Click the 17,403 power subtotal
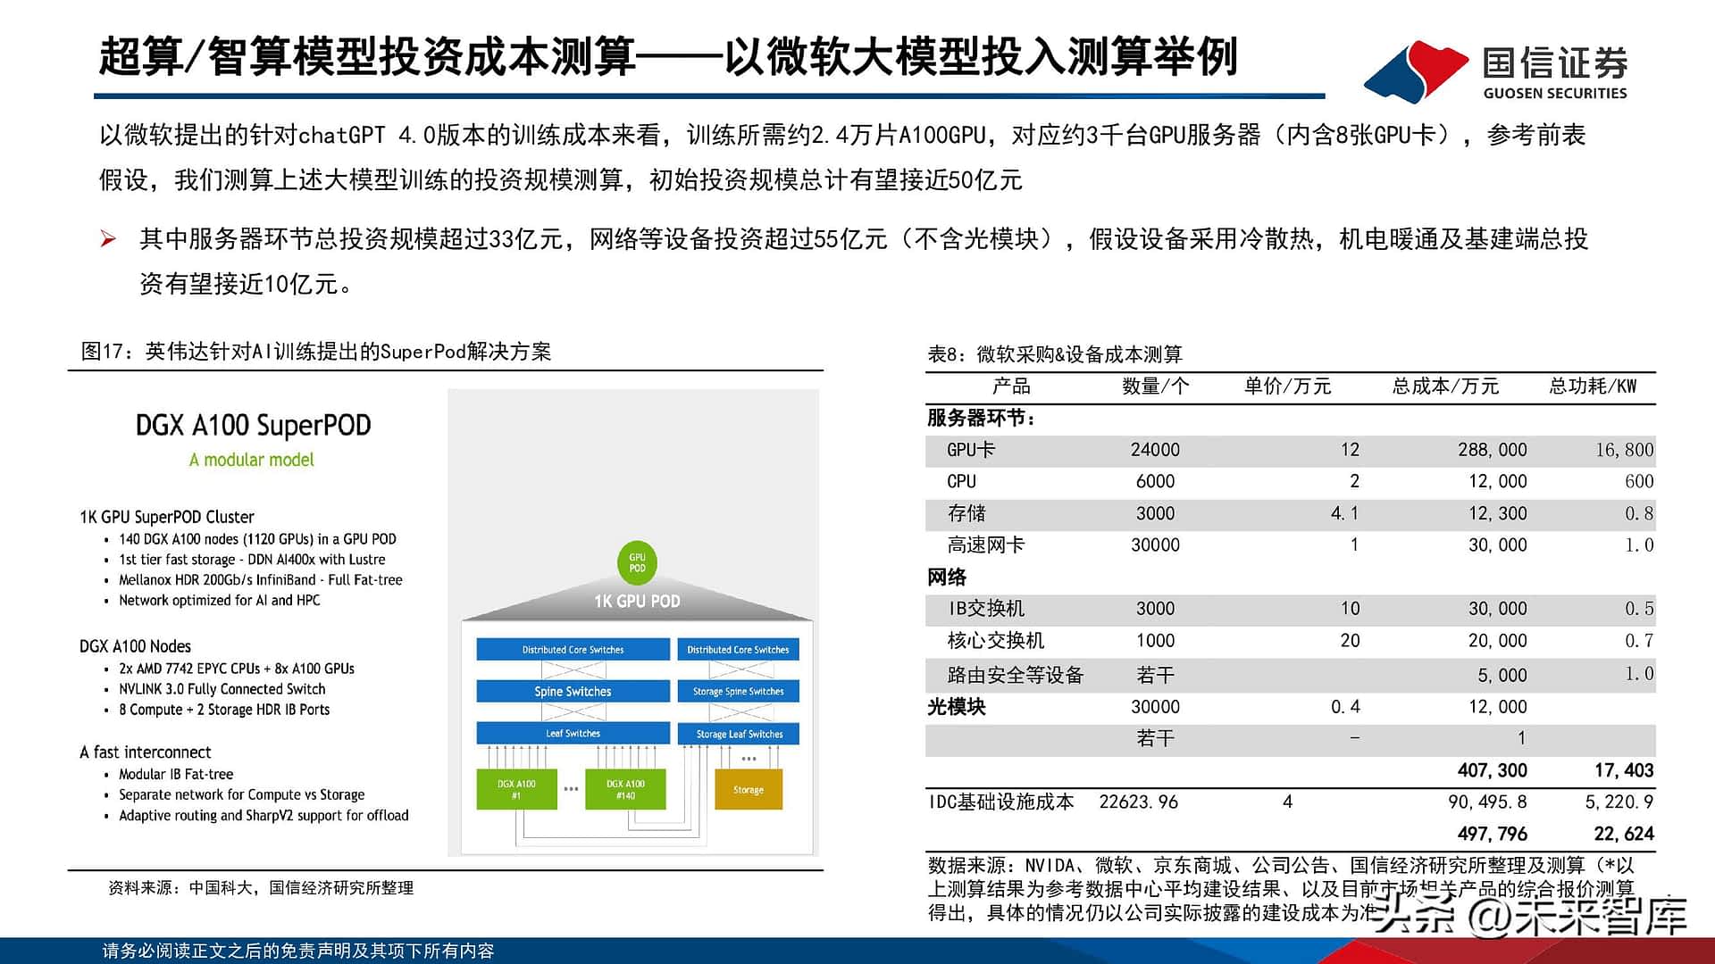The width and height of the screenshot is (1715, 964). pos(1625,770)
